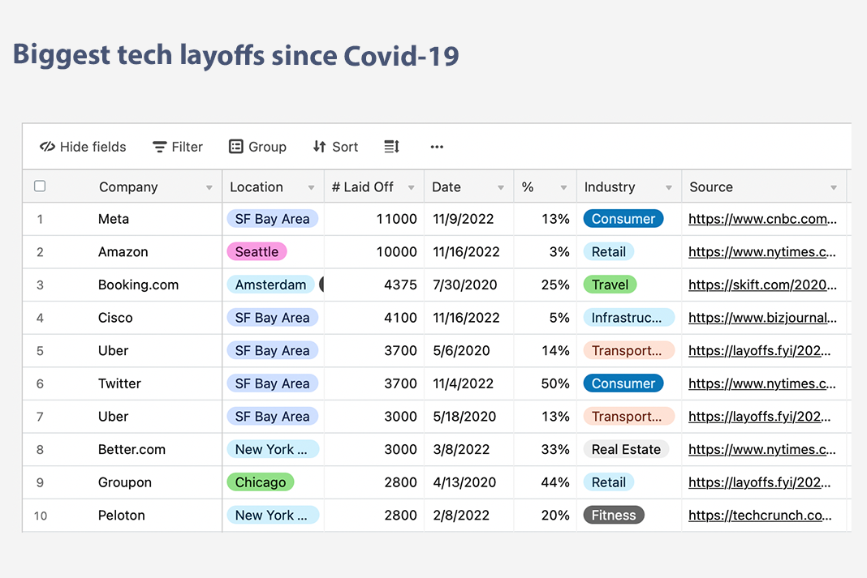
Task: Click the Peloton company name
Action: [x=121, y=516]
